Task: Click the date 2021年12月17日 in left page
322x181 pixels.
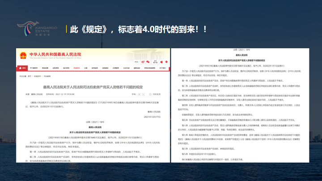Action: pos(152,117)
